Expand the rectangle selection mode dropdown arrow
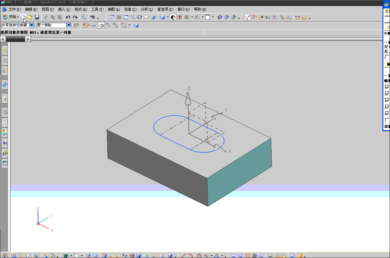390x258 pixels. (x=129, y=25)
